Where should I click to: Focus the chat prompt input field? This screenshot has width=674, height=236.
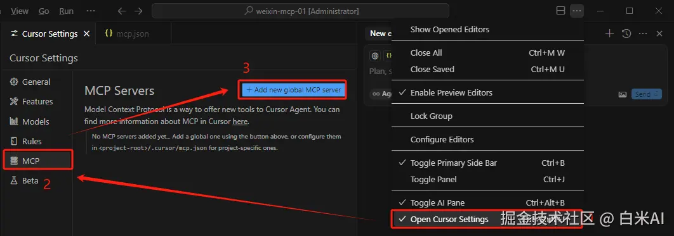(x=380, y=71)
